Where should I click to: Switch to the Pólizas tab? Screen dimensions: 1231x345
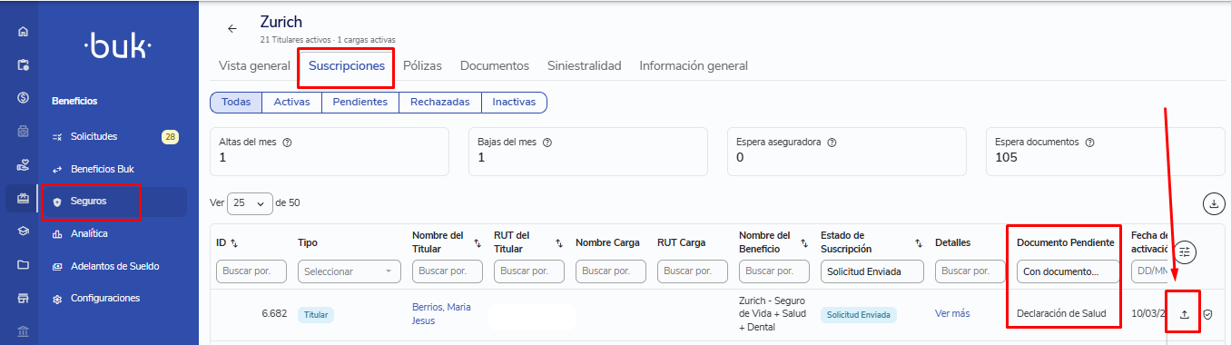coord(422,66)
